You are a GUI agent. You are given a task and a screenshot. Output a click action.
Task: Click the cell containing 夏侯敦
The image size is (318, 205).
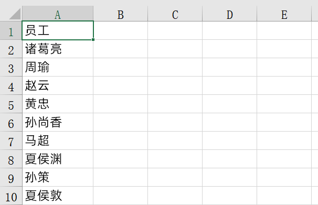58,196
